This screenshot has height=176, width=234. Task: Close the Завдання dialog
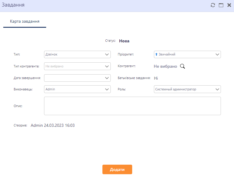click(x=229, y=5)
